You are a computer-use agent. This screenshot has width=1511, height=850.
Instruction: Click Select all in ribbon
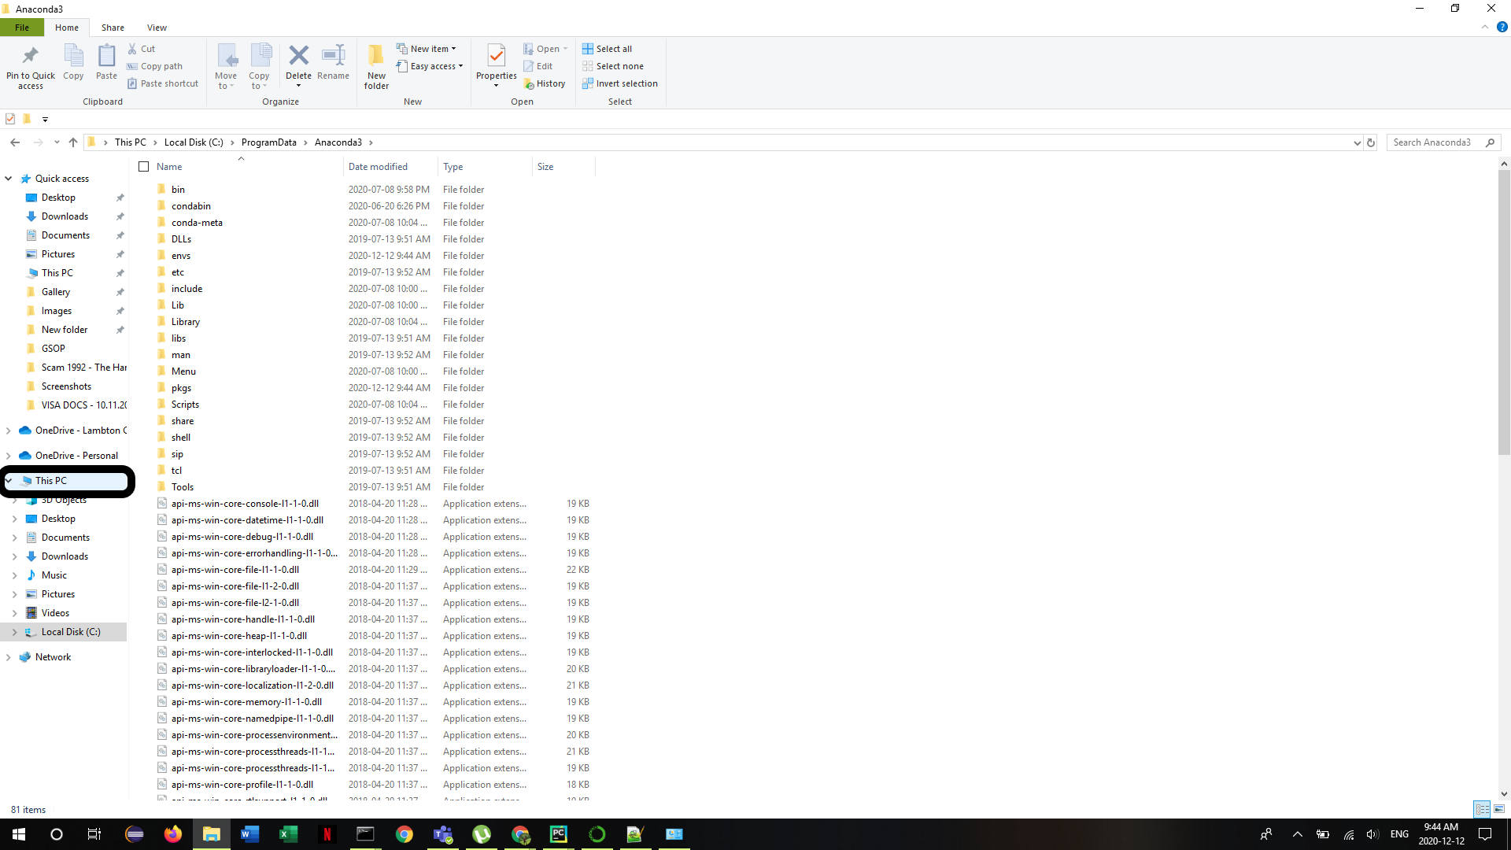(607, 49)
